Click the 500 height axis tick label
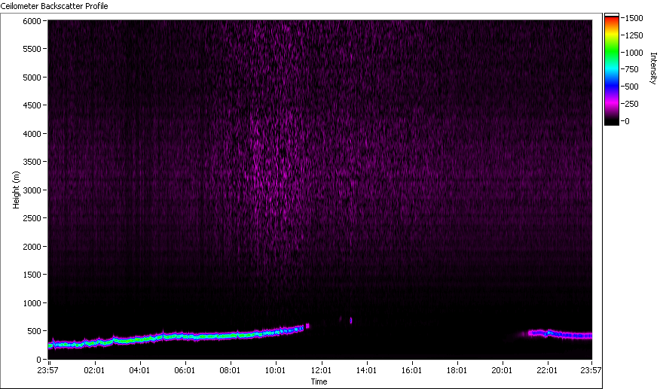Screen dimensions: 660x389 pyautogui.click(x=34, y=331)
